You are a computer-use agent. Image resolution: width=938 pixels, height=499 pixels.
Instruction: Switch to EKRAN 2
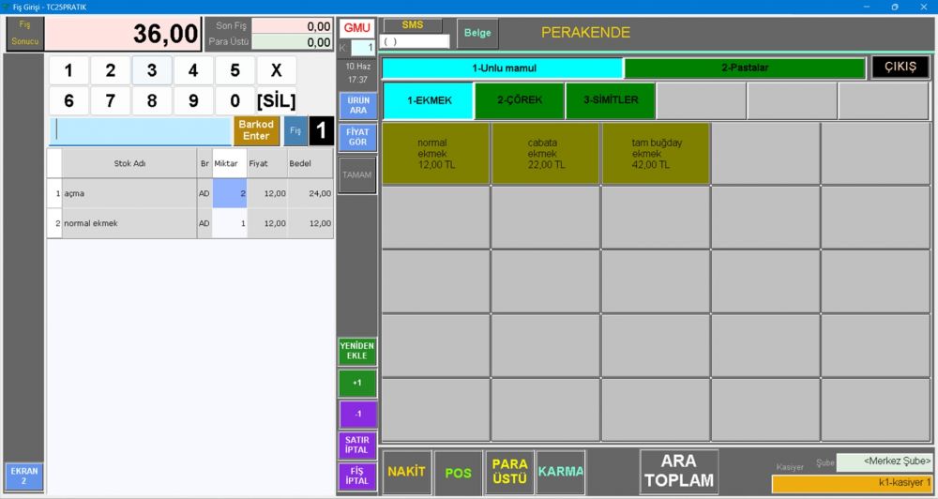click(23, 476)
